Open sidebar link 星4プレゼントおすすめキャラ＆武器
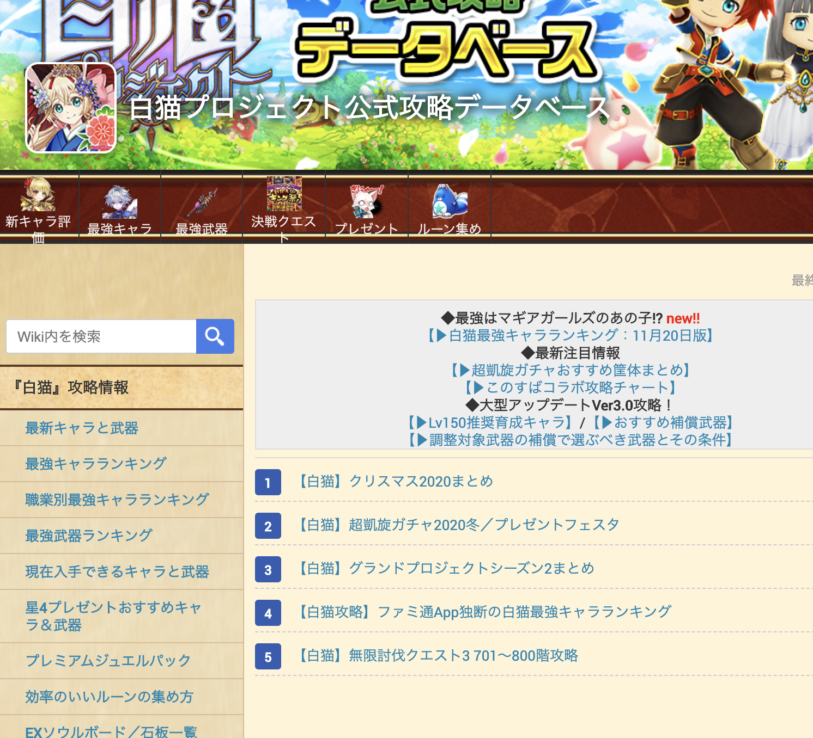Viewport: 813px width, 738px height. pos(113,616)
